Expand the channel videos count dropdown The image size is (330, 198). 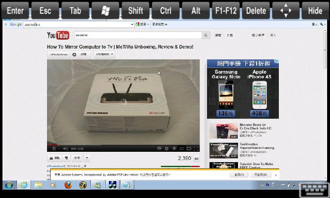[x=104, y=54]
